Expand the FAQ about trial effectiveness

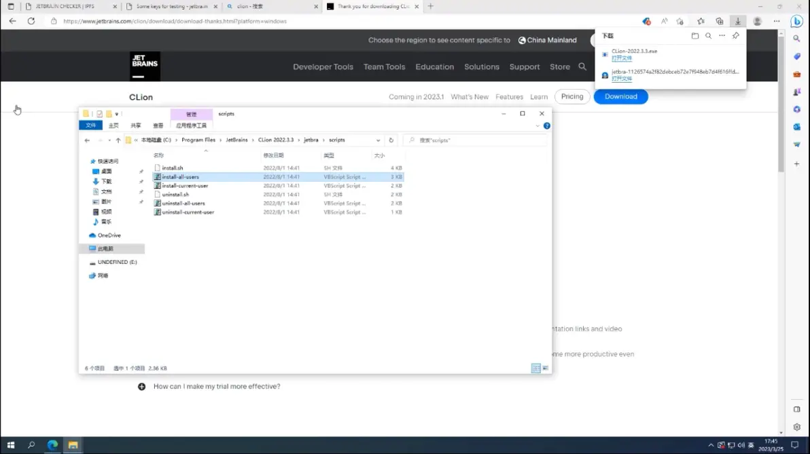pos(141,386)
